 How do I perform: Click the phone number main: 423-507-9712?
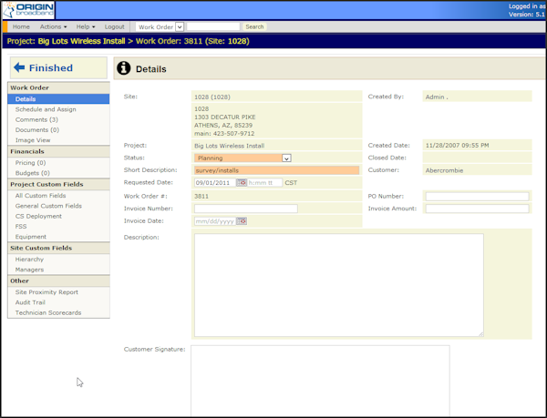224,133
